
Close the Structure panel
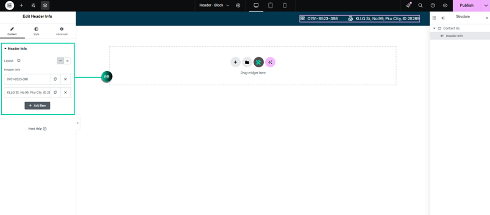(x=486, y=18)
